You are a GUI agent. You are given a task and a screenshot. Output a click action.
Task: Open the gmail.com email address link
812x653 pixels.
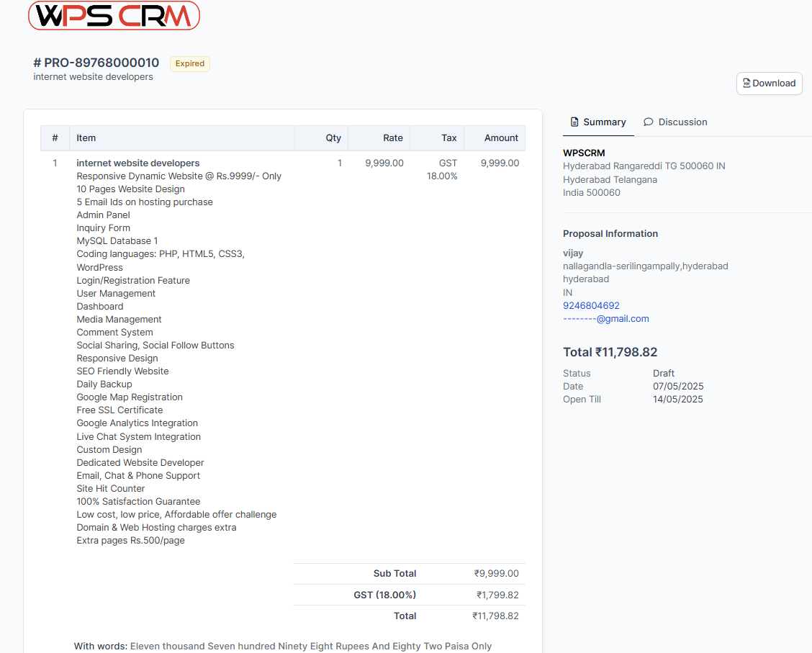coord(606,318)
